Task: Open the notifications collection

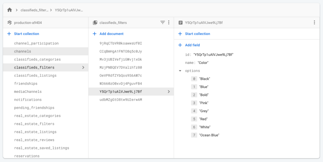Action: click(x=46, y=100)
